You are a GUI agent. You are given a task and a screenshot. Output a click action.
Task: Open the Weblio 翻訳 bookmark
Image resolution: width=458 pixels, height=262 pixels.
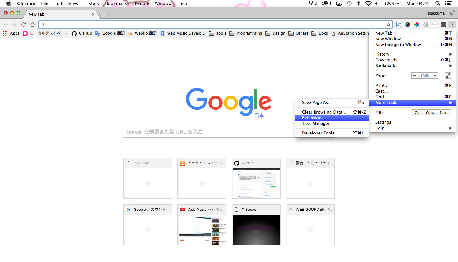[x=142, y=33]
